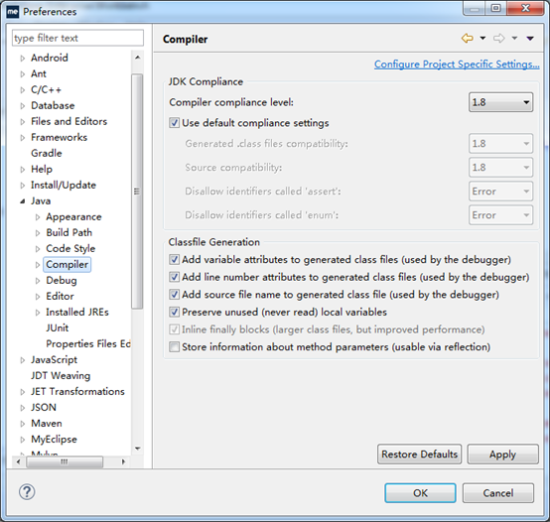Viewport: 550px width, 522px height.
Task: Select Installed JREs item
Action: point(77,312)
